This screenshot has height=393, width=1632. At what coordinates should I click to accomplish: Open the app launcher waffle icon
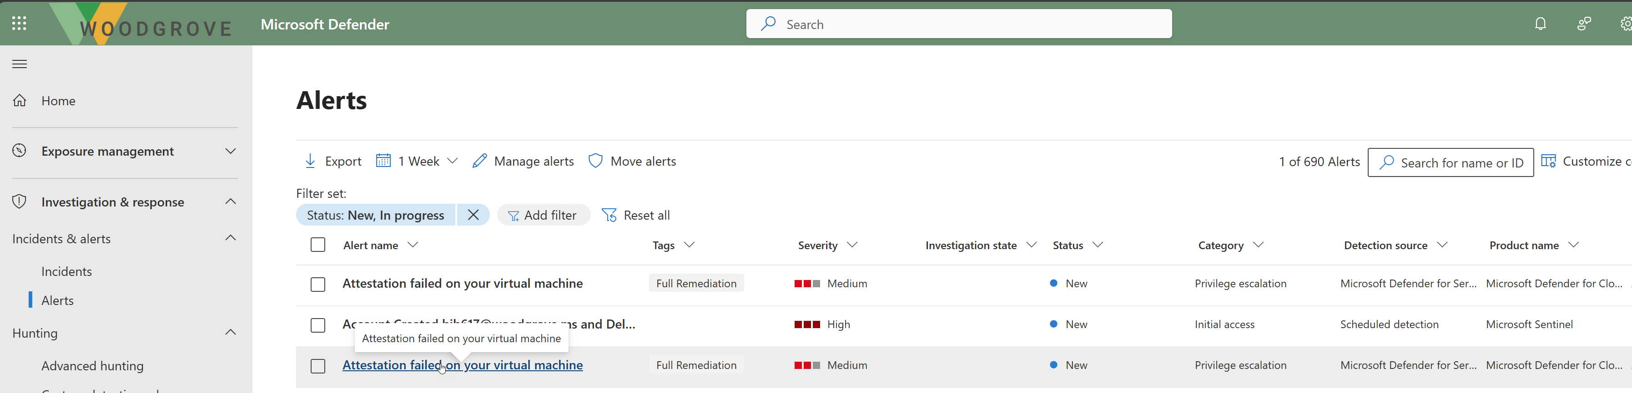(19, 24)
